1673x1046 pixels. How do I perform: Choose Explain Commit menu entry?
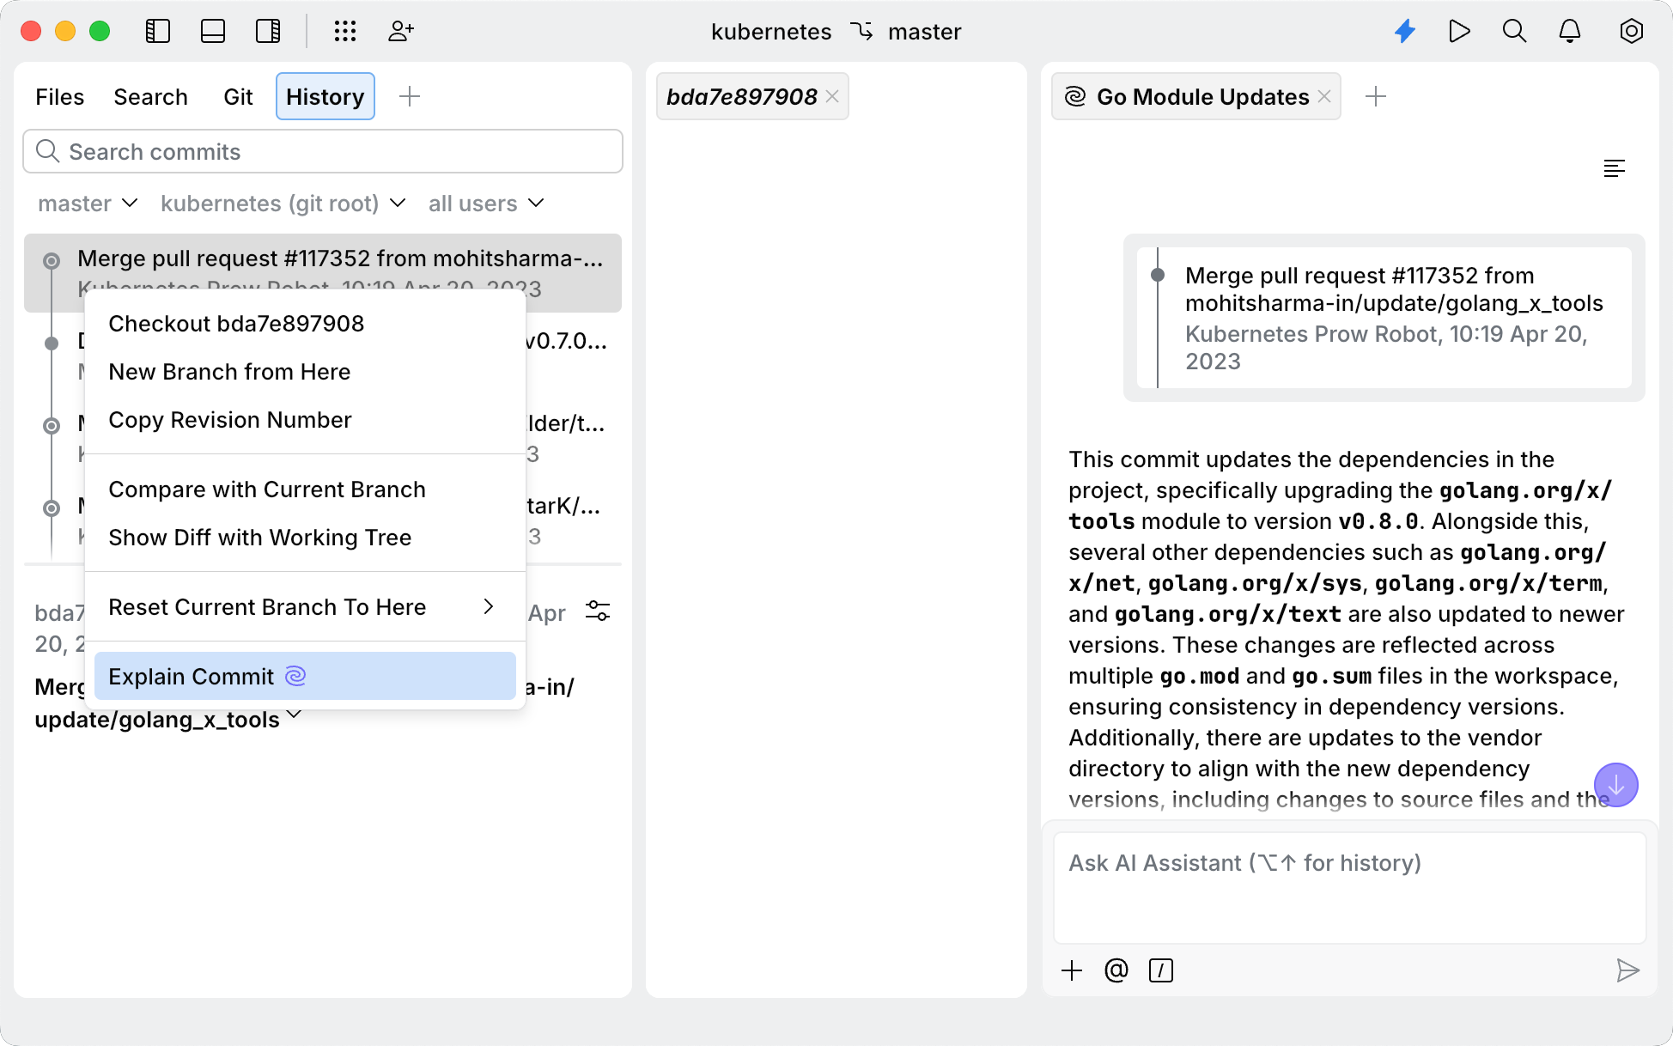click(x=305, y=677)
